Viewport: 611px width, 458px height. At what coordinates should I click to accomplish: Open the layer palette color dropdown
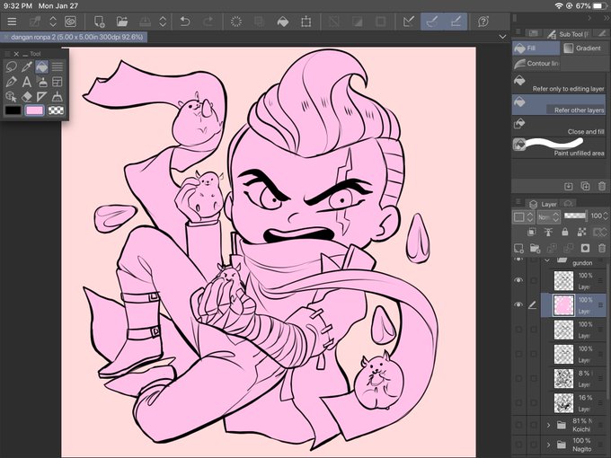523,217
